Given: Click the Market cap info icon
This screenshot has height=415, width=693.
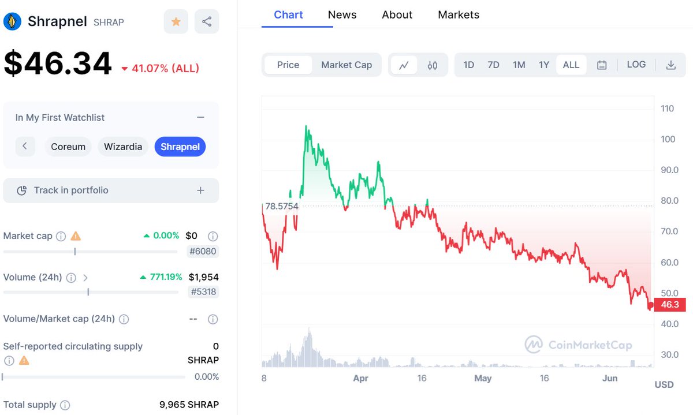Looking at the screenshot, I should (61, 236).
